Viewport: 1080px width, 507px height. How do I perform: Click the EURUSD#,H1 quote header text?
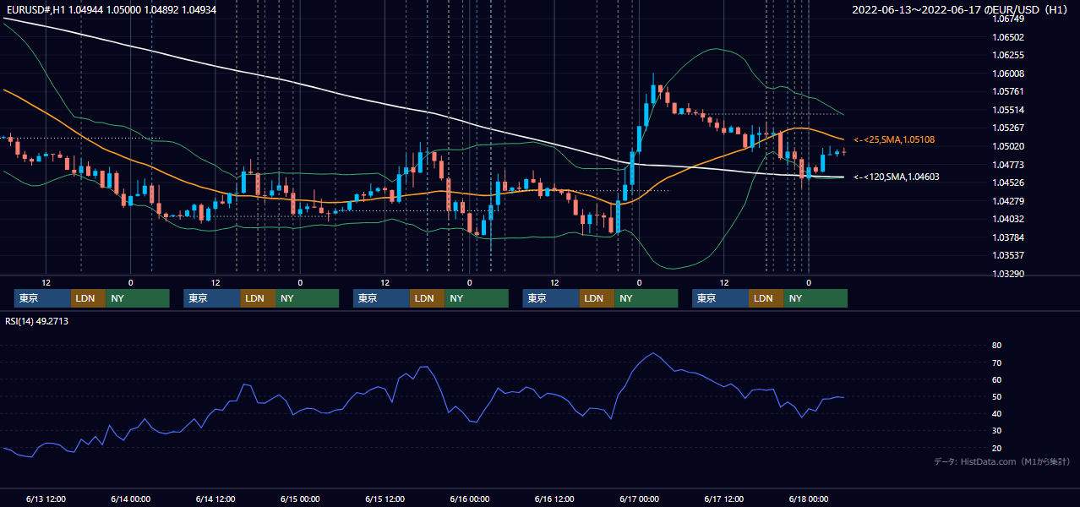(111, 9)
